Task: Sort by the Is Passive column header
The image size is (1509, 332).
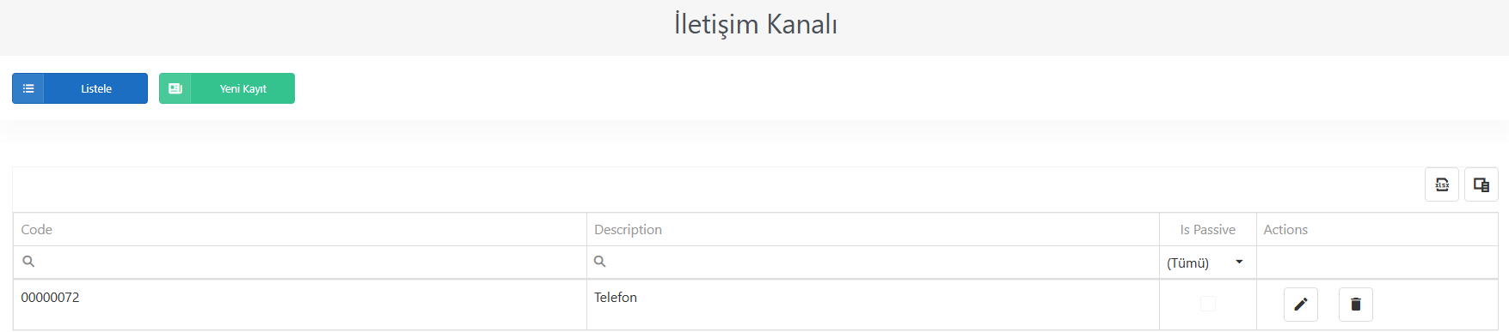Action: pyautogui.click(x=1208, y=230)
